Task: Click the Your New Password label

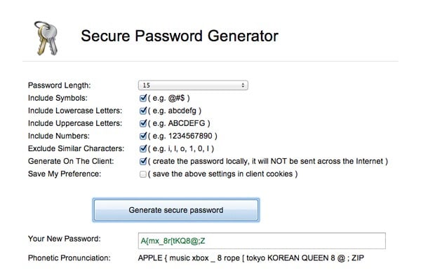Action: 64,239
